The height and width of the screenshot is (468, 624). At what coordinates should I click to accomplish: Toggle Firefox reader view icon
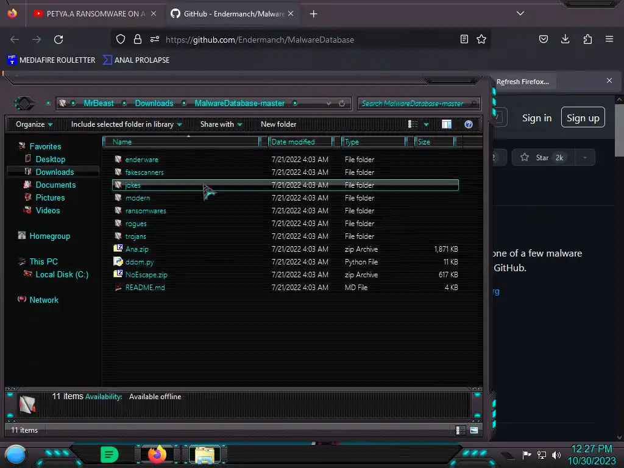tap(464, 39)
